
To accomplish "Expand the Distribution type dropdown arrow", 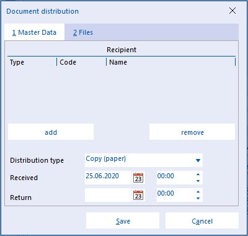I will pyautogui.click(x=198, y=160).
